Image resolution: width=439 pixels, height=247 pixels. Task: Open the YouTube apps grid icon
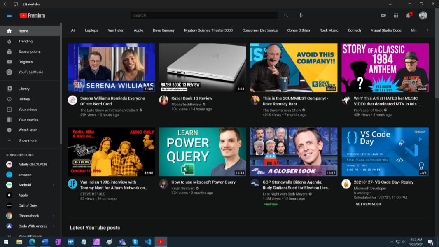pos(396,15)
